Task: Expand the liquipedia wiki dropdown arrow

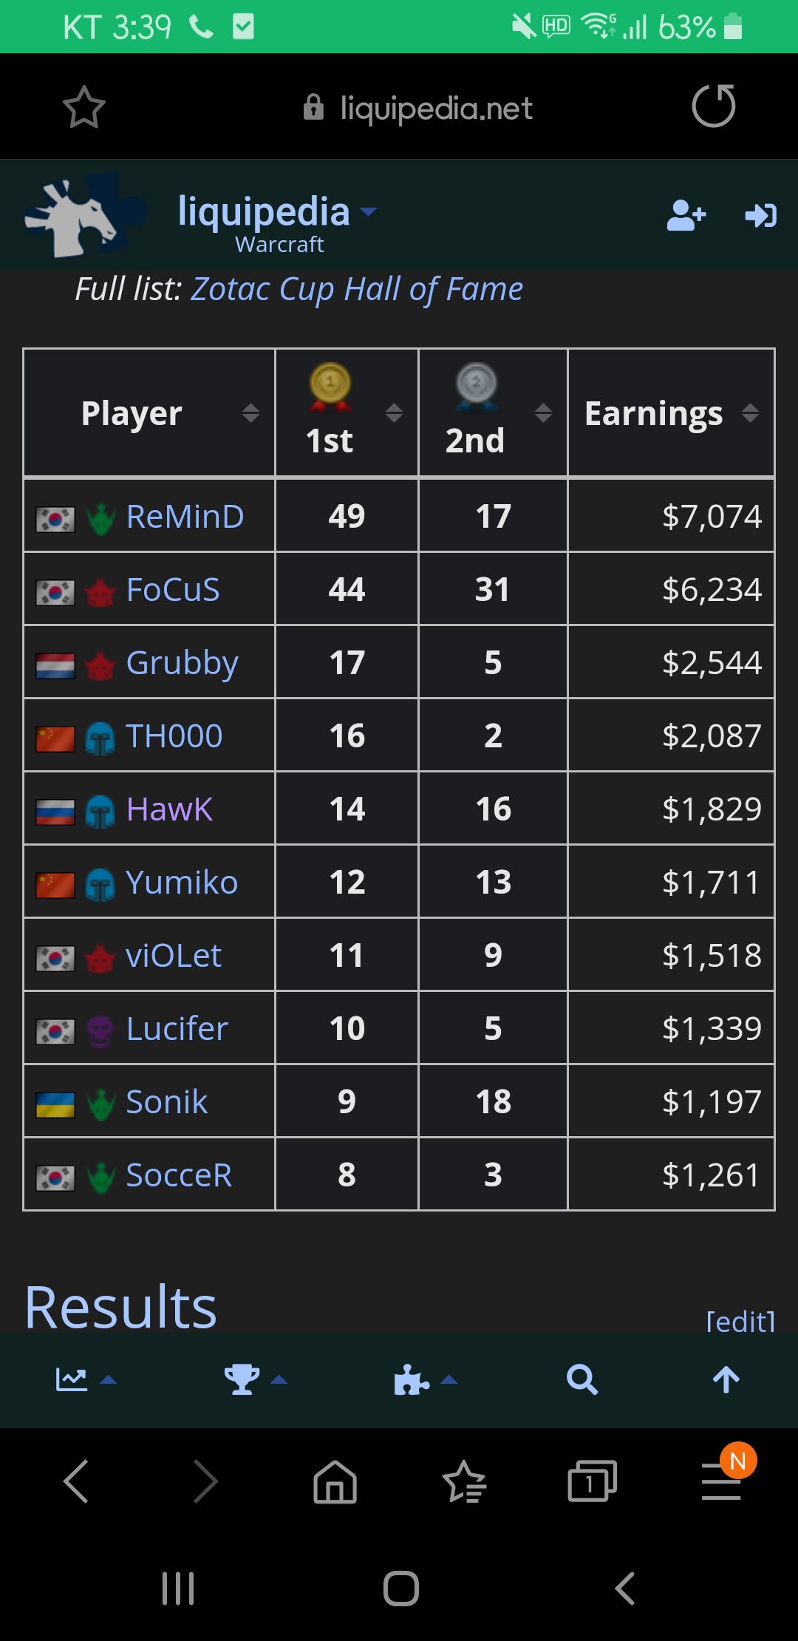Action: tap(368, 211)
